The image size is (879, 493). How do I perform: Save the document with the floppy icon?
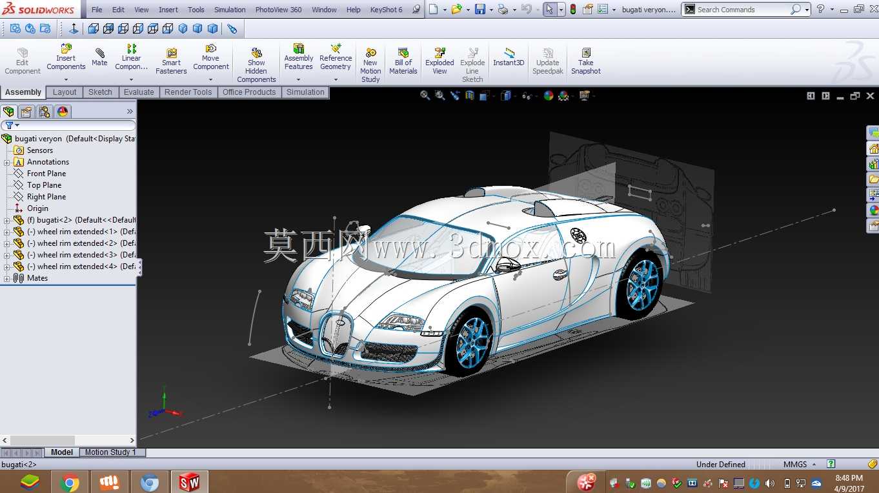point(480,10)
